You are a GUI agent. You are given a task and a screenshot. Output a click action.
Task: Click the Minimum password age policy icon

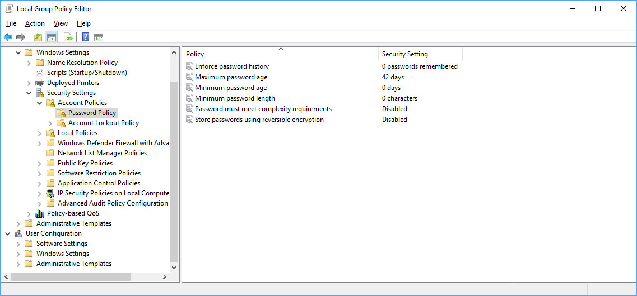(189, 88)
